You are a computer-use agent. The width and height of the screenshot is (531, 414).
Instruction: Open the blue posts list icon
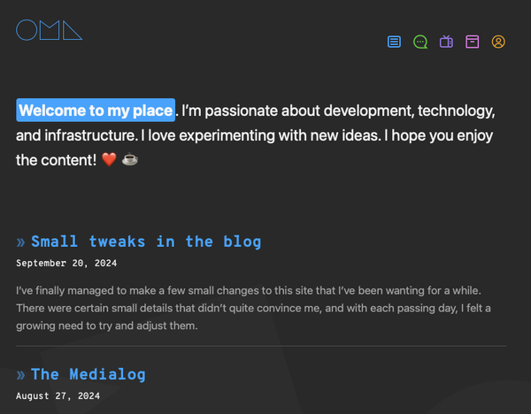(x=395, y=42)
